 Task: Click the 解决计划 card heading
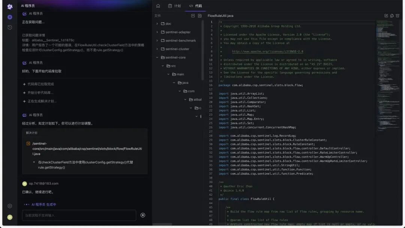31,133
